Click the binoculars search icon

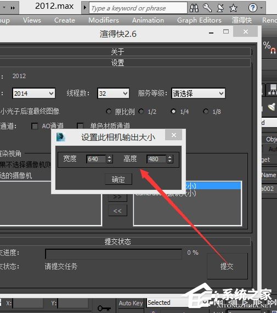point(194,8)
